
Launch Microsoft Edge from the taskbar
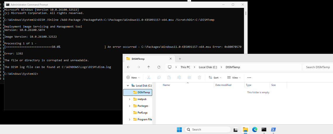(255, 130)
